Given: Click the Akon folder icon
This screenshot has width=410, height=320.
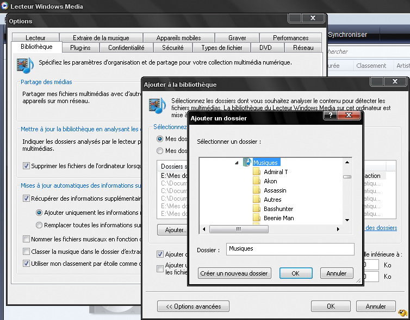Looking at the screenshot, I should [x=257, y=181].
